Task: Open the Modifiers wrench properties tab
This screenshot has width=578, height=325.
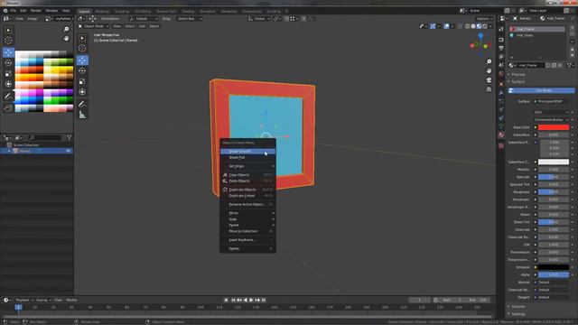Action: coord(501,92)
